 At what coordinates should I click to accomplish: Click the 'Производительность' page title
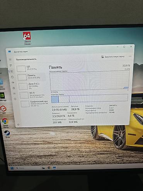(x=26, y=59)
